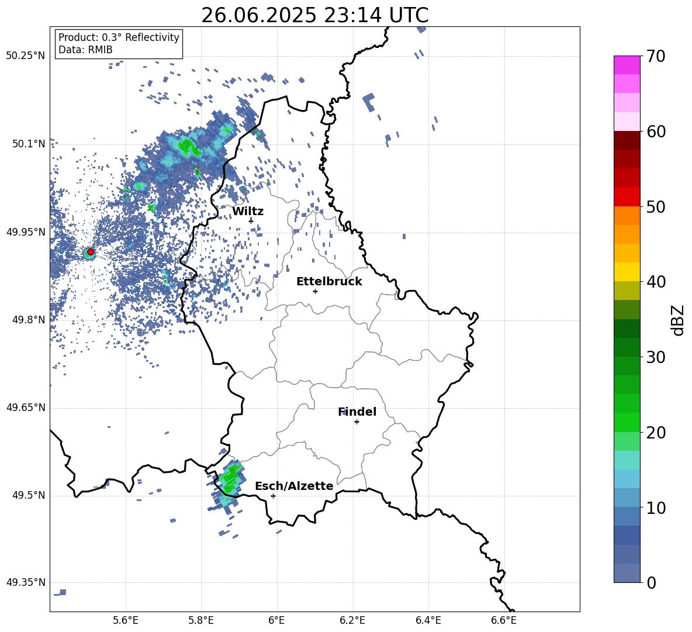This screenshot has width=692, height=632.
Task: Click the Esch/Alzette city label
Action: point(295,486)
